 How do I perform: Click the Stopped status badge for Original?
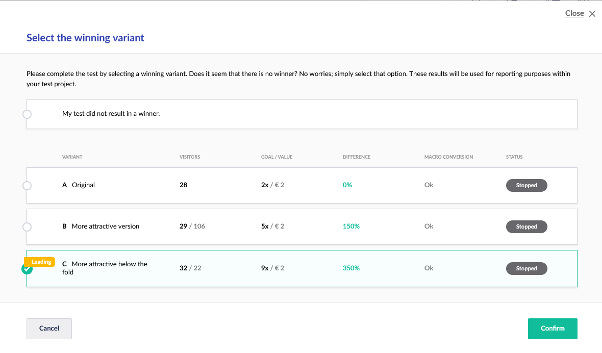(x=526, y=185)
